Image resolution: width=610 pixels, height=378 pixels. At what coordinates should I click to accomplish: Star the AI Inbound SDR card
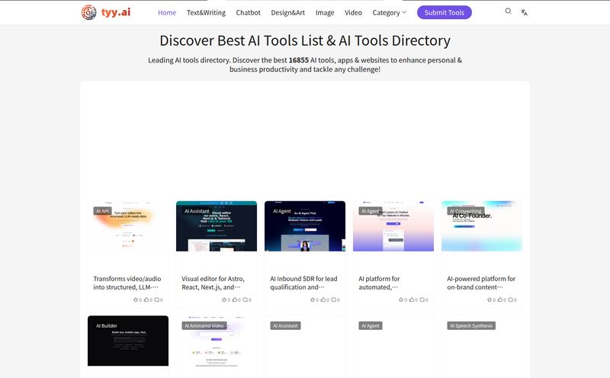(313, 300)
